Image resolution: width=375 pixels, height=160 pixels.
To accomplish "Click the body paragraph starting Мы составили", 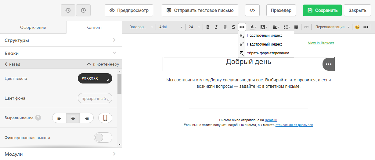I will pyautogui.click(x=249, y=83).
